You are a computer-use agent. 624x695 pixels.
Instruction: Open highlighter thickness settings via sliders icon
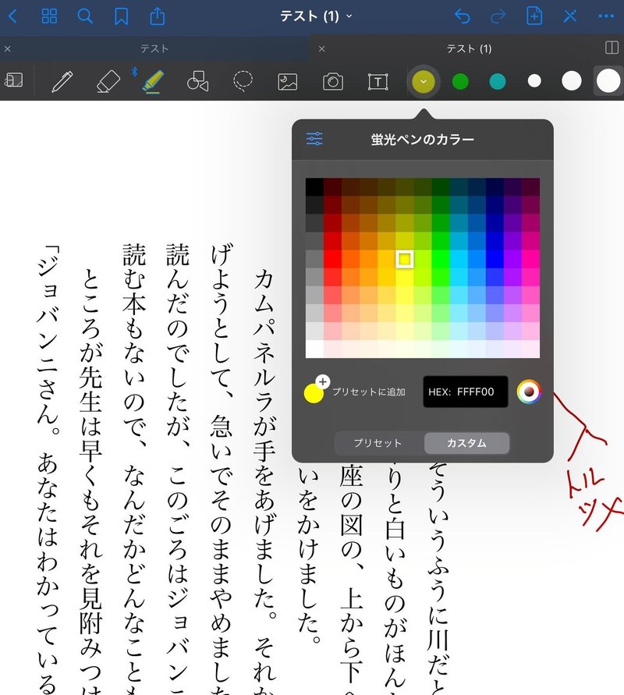[x=315, y=138]
